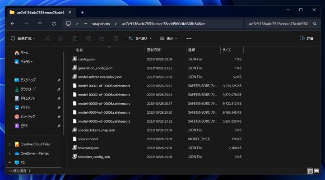Open ミュージック quick access folder
325x180 pixels.
point(25,117)
